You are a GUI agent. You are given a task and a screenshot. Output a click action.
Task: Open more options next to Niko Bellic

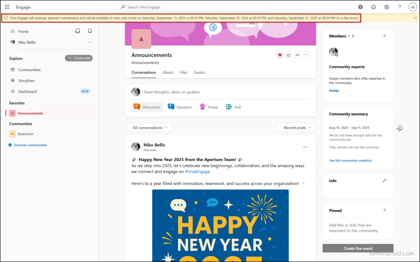[x=90, y=42]
